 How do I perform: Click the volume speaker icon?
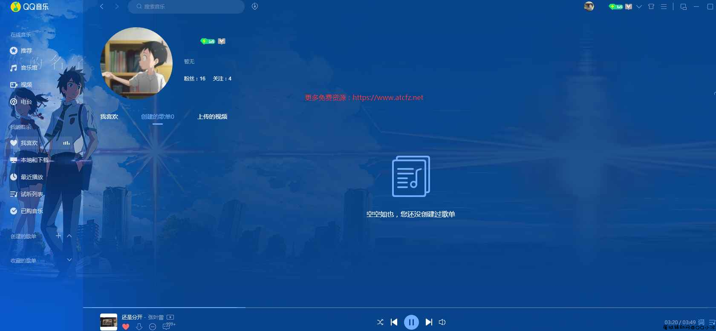point(442,322)
